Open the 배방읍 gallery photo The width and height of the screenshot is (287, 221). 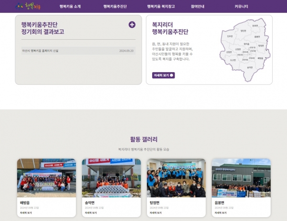[46, 178]
